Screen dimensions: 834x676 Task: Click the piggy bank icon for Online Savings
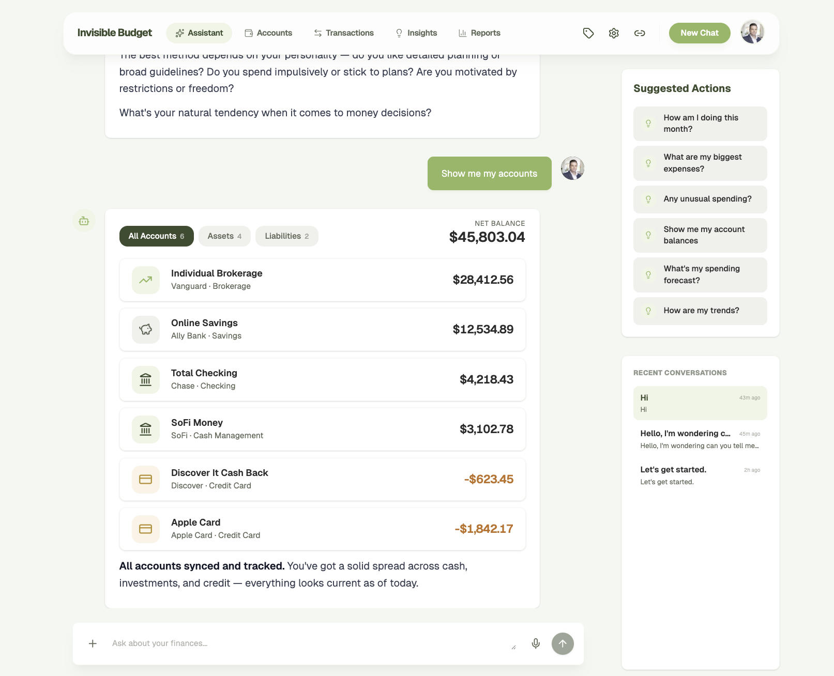pyautogui.click(x=145, y=329)
